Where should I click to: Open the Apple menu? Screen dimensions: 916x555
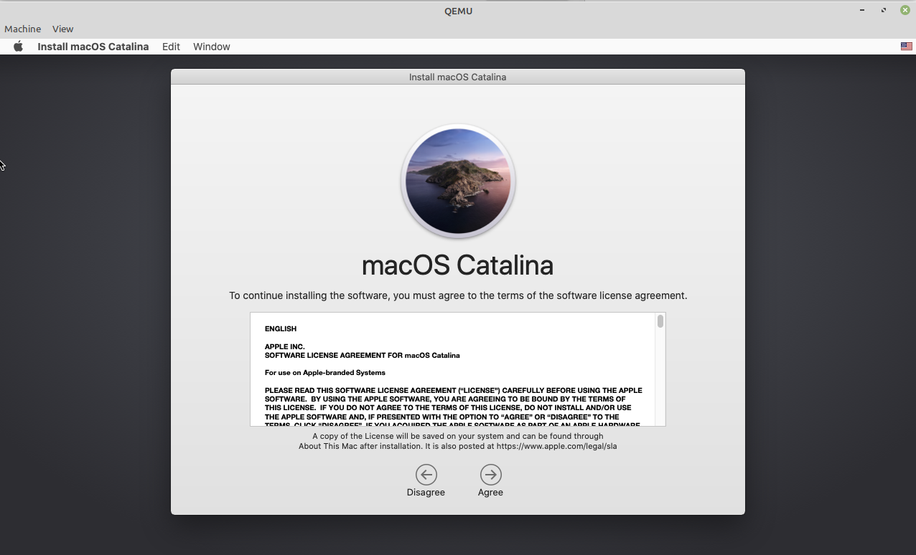19,47
